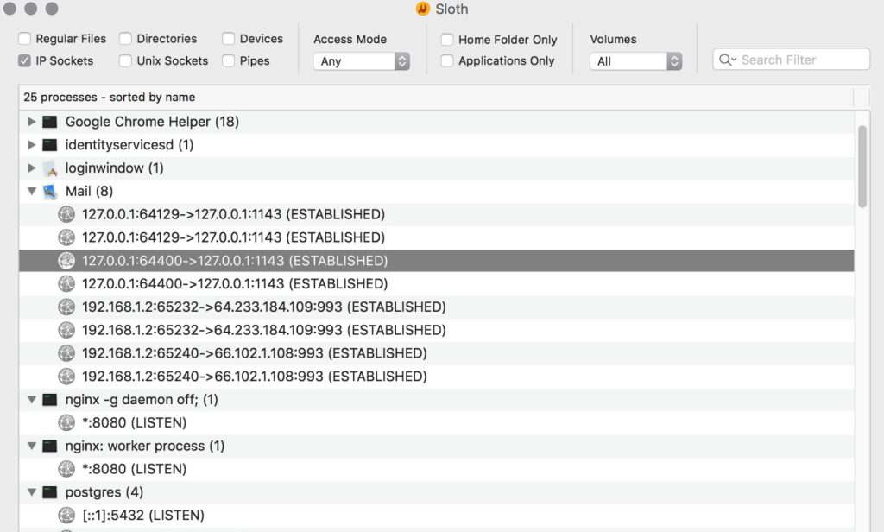Uncheck the IP Sockets checkbox
The height and width of the screenshot is (532, 884).
[24, 61]
